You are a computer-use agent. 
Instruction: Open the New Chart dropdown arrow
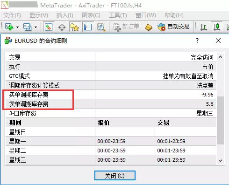pos(17,27)
